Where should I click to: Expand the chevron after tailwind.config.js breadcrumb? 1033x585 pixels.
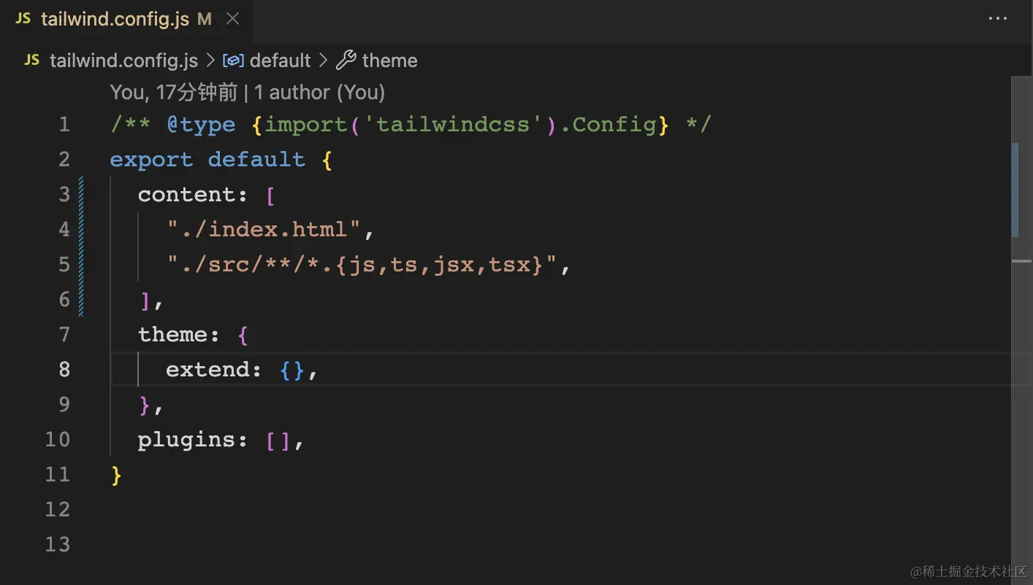(x=210, y=61)
